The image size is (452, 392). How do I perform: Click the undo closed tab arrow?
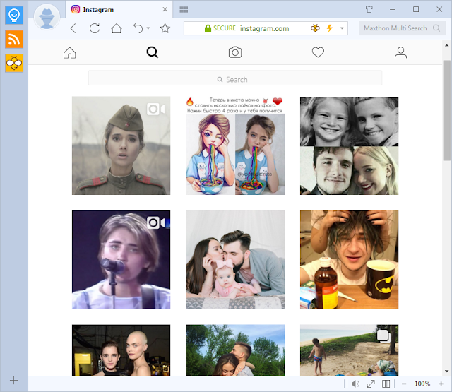138,28
